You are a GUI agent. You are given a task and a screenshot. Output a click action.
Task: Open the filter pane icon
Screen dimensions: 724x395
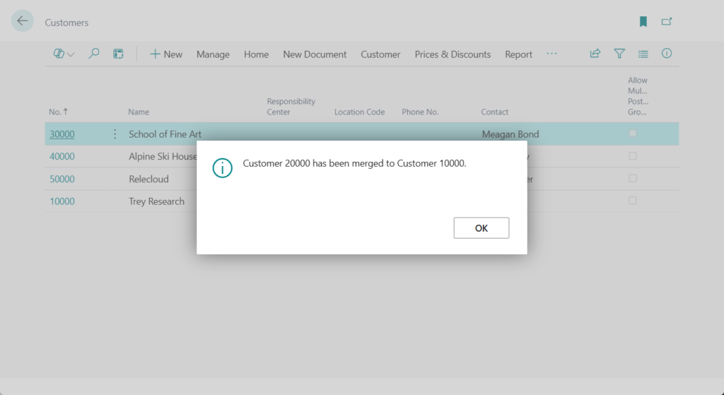tap(619, 54)
